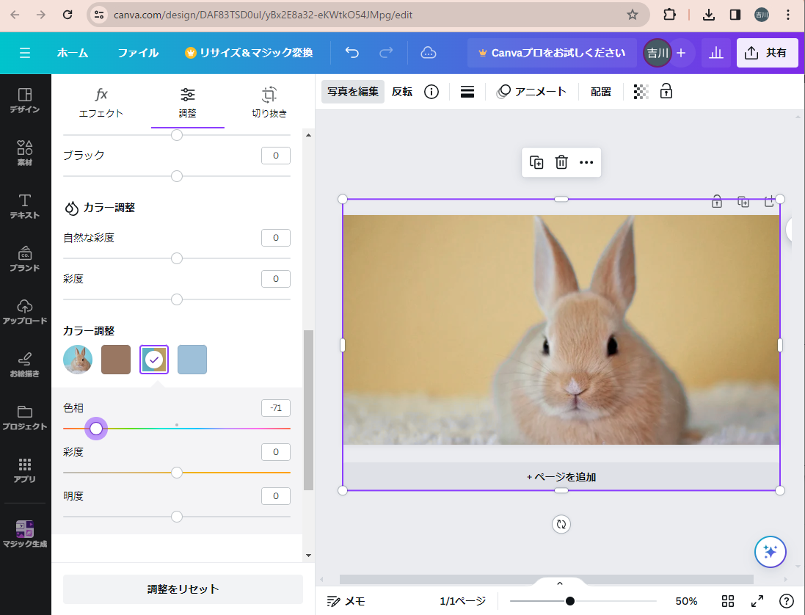Viewport: 805px width, 615px height.
Task: Select the selected gradient color swatch
Action: point(154,360)
